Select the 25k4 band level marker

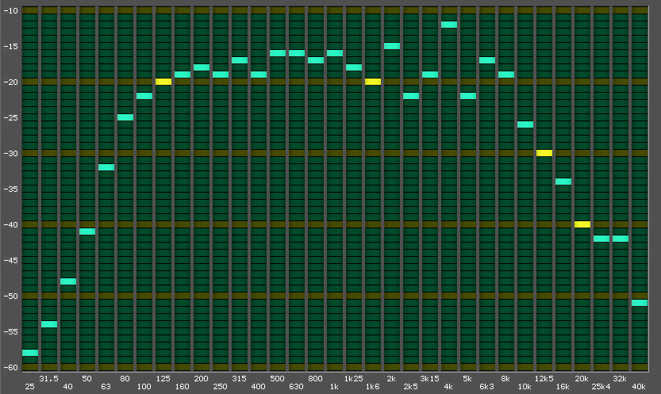(x=601, y=239)
